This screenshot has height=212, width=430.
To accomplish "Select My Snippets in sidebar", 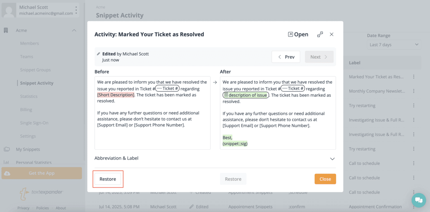I will tap(28, 149).
